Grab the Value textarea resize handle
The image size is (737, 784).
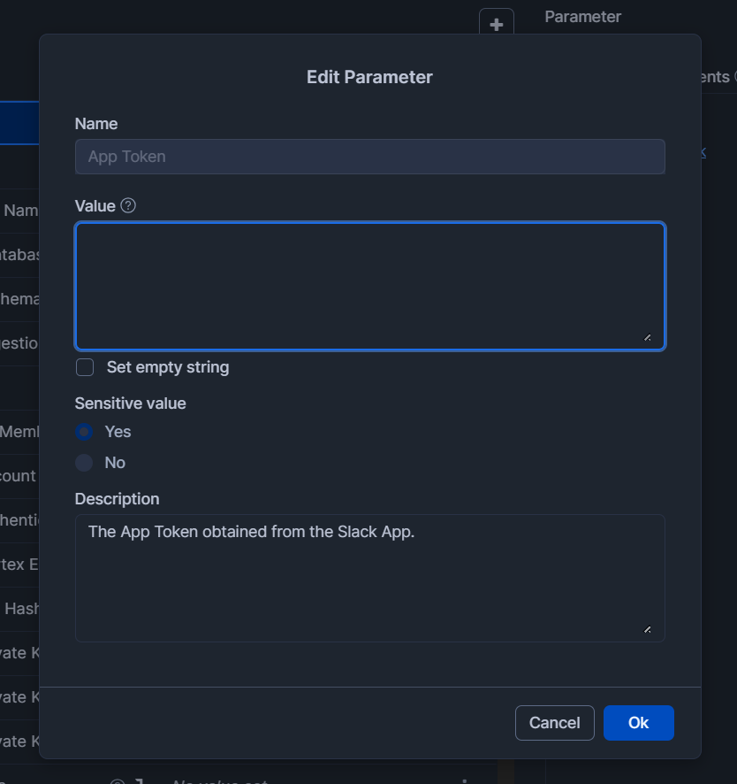point(647,337)
